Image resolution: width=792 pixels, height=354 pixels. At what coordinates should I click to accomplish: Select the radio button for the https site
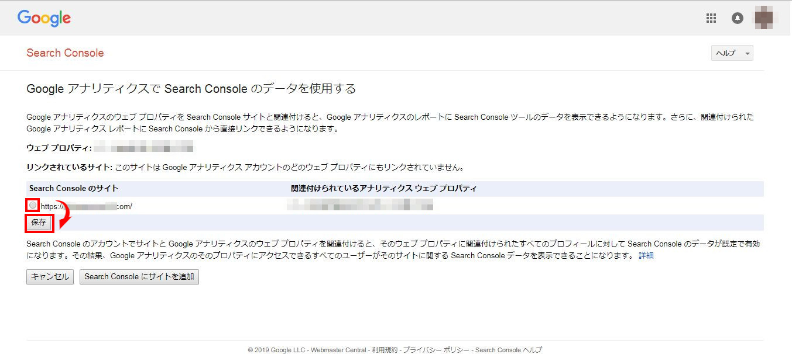tap(33, 205)
